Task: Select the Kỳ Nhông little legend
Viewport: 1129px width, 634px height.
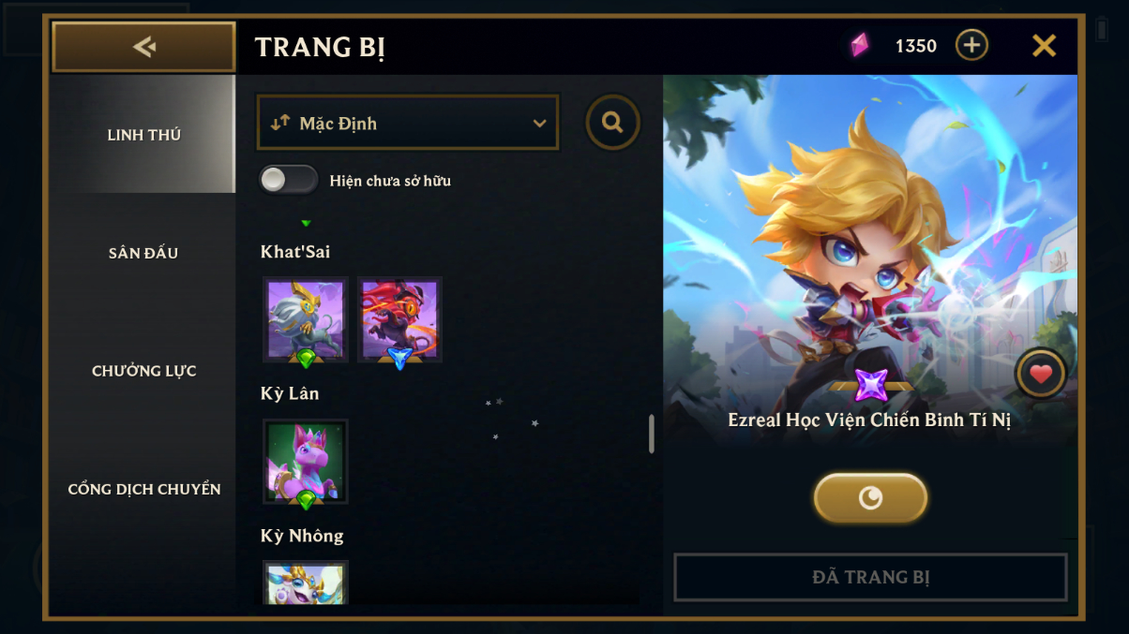Action: pos(306,582)
